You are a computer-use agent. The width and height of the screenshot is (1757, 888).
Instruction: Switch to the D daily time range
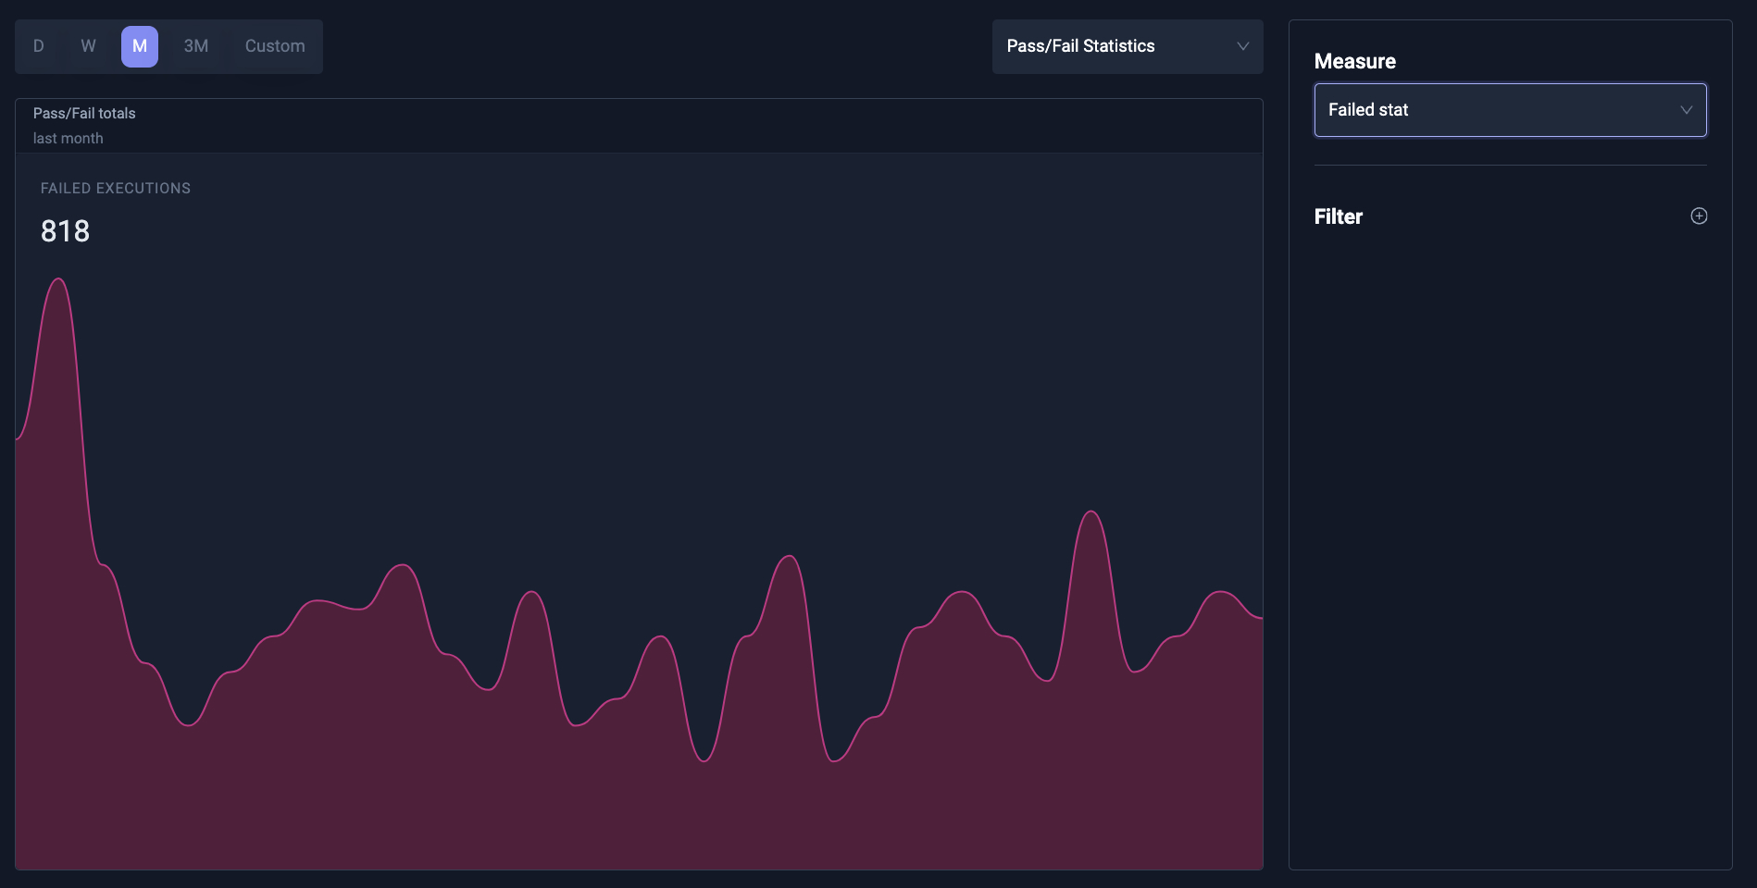39,46
